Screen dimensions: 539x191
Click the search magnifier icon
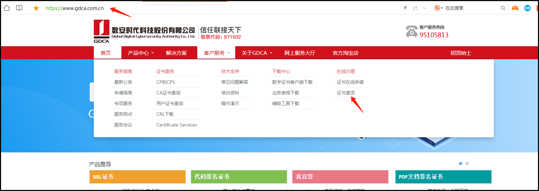click(503, 8)
